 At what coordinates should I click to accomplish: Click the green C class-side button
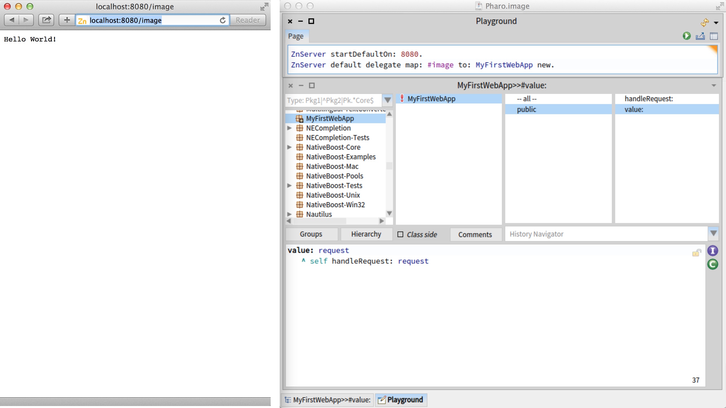[712, 264]
